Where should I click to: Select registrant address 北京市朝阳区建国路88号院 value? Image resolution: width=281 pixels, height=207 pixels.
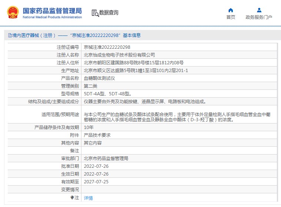tap(134, 62)
